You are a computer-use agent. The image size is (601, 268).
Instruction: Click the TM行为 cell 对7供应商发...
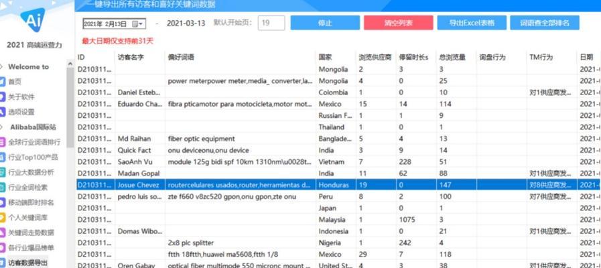click(x=550, y=197)
